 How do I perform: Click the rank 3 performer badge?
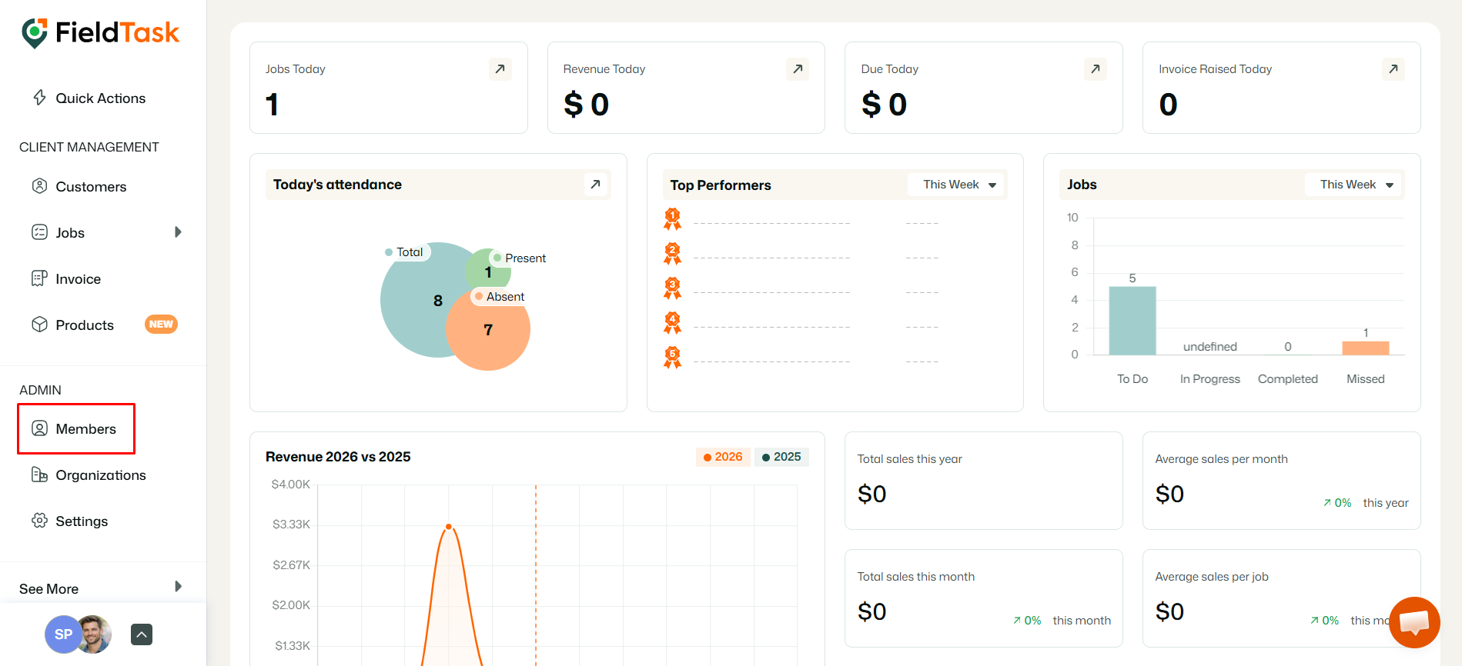(x=673, y=288)
